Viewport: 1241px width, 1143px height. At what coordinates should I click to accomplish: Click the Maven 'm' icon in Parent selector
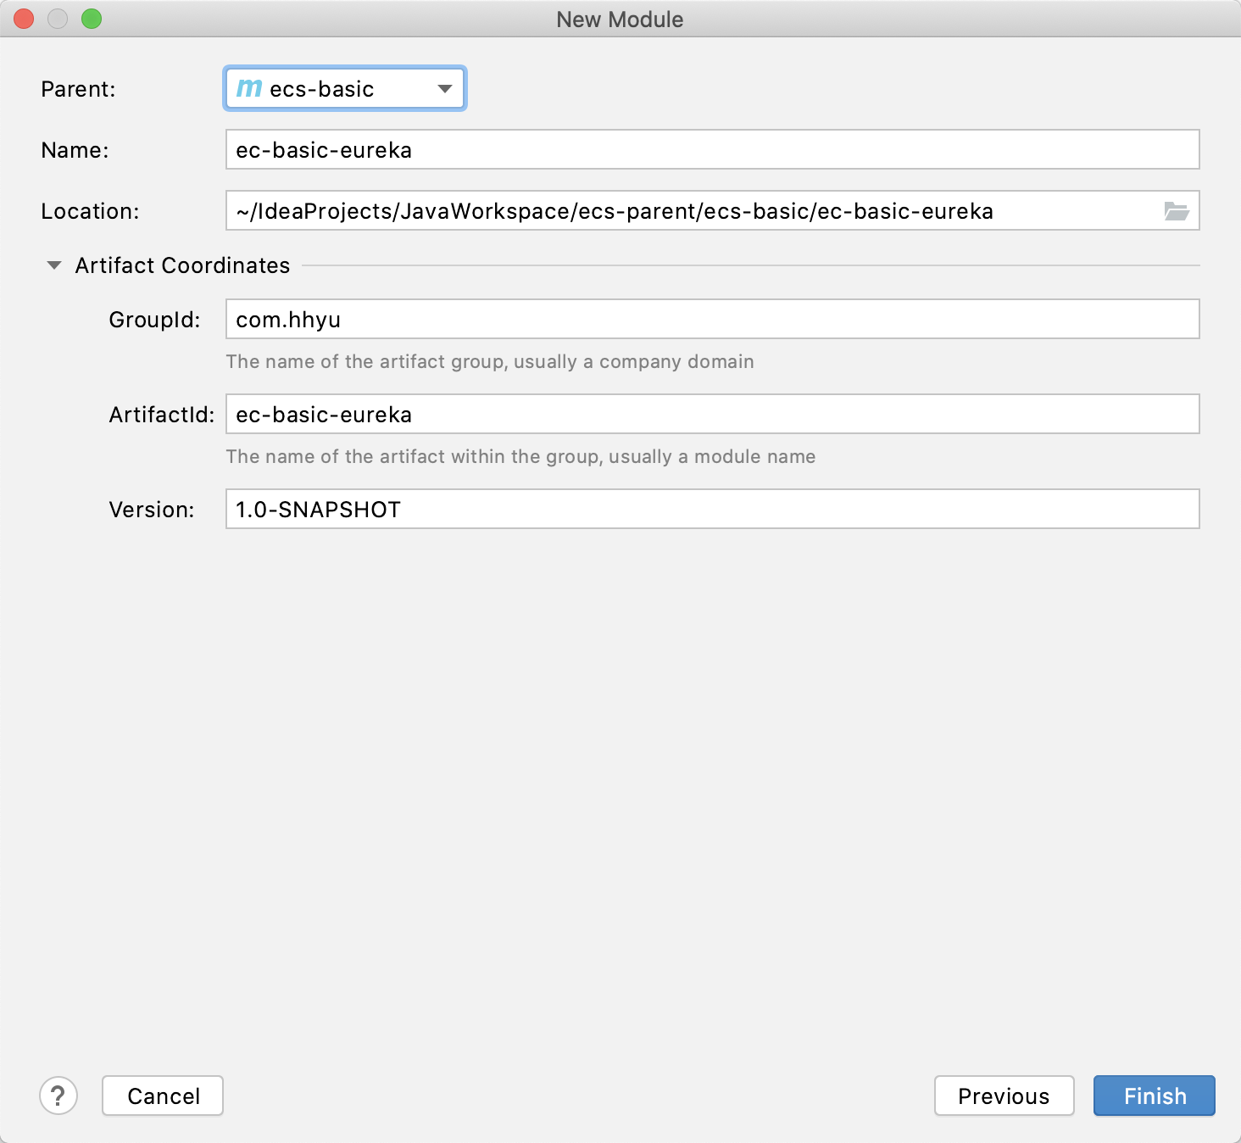(x=249, y=88)
